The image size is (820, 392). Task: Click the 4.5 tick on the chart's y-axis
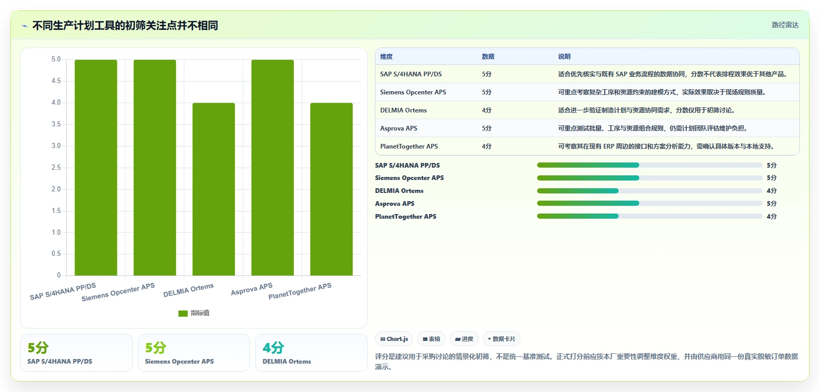[56, 81]
